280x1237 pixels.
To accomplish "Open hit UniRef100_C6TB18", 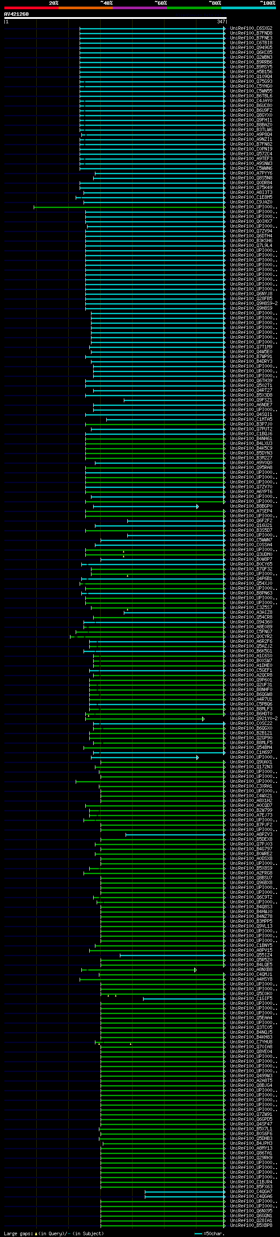I will pyautogui.click(x=251, y=43).
